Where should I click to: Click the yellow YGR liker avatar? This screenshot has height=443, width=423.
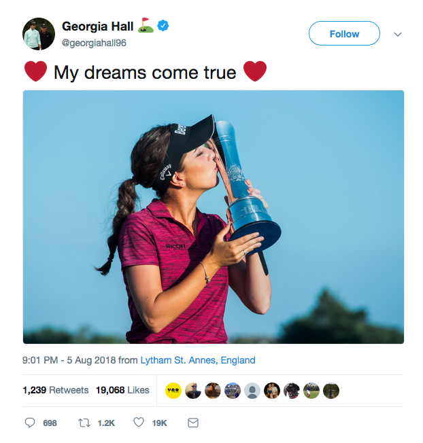point(173,391)
